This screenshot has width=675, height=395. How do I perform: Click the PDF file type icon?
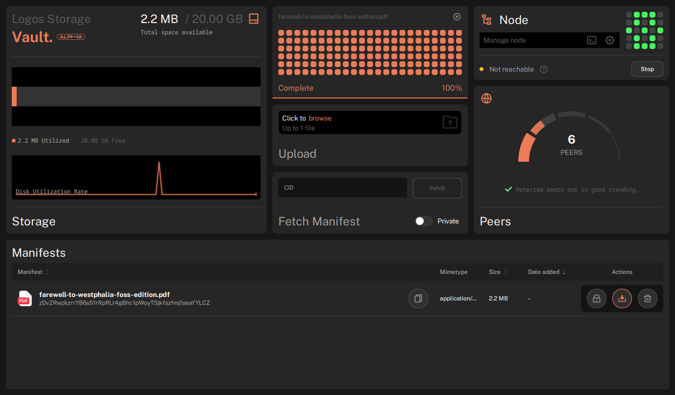(24, 298)
